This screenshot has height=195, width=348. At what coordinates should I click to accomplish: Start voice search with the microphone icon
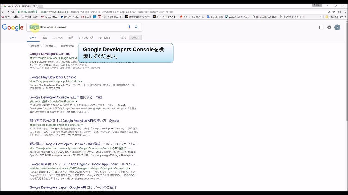click(129, 27)
